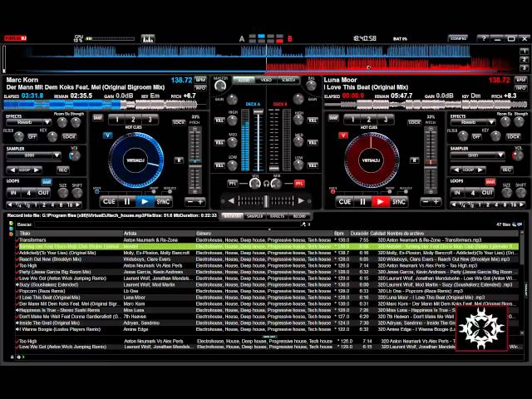The width and height of the screenshot is (532, 399).
Task: Click CUE on the right deck
Action: pos(345,202)
